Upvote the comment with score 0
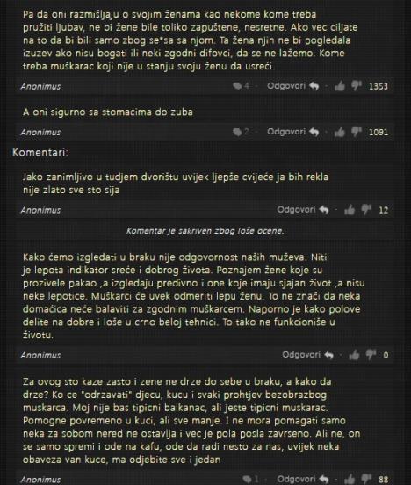411x485 pixels. 354,355
